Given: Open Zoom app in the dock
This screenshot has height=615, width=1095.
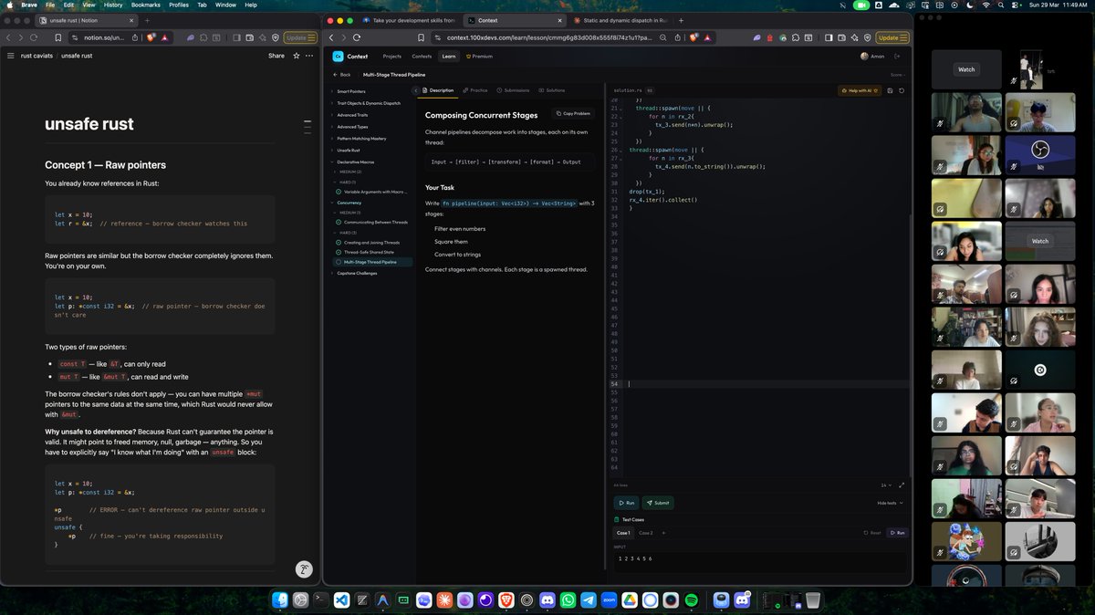Looking at the screenshot, I should (610, 600).
